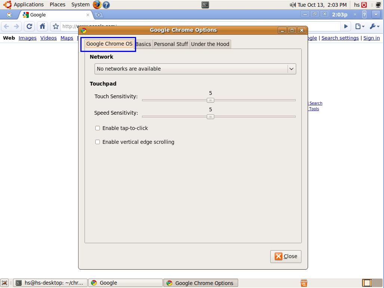Switch to the Personal Stuff tab
Image resolution: width=384 pixels, height=288 pixels.
171,44
